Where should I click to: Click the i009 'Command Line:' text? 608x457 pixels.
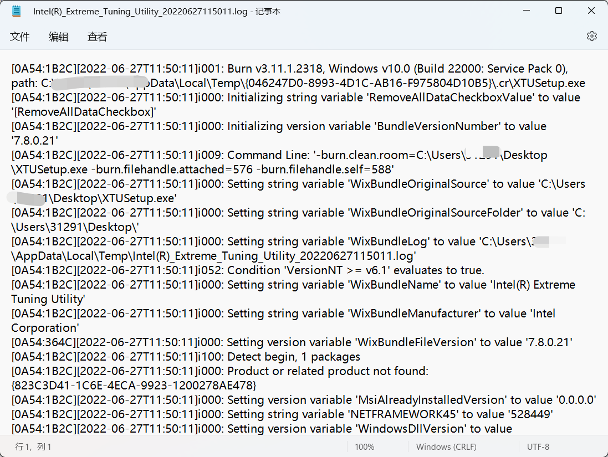(x=269, y=155)
